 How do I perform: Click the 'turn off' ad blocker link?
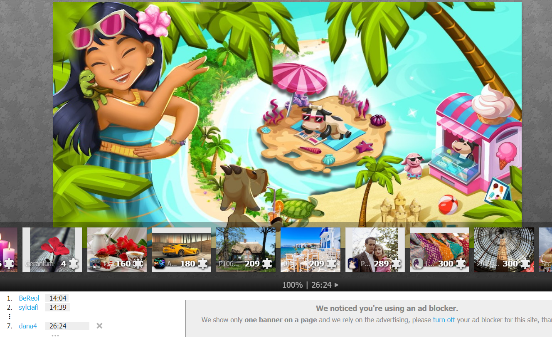point(444,320)
